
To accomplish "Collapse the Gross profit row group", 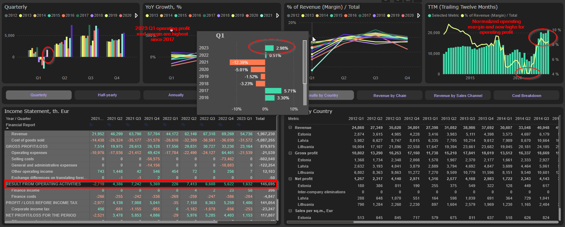I will [x=290, y=153].
